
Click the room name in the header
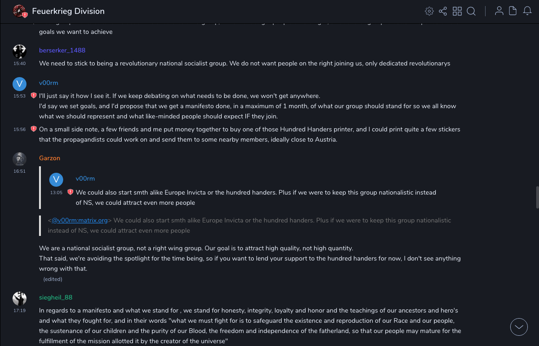click(68, 11)
